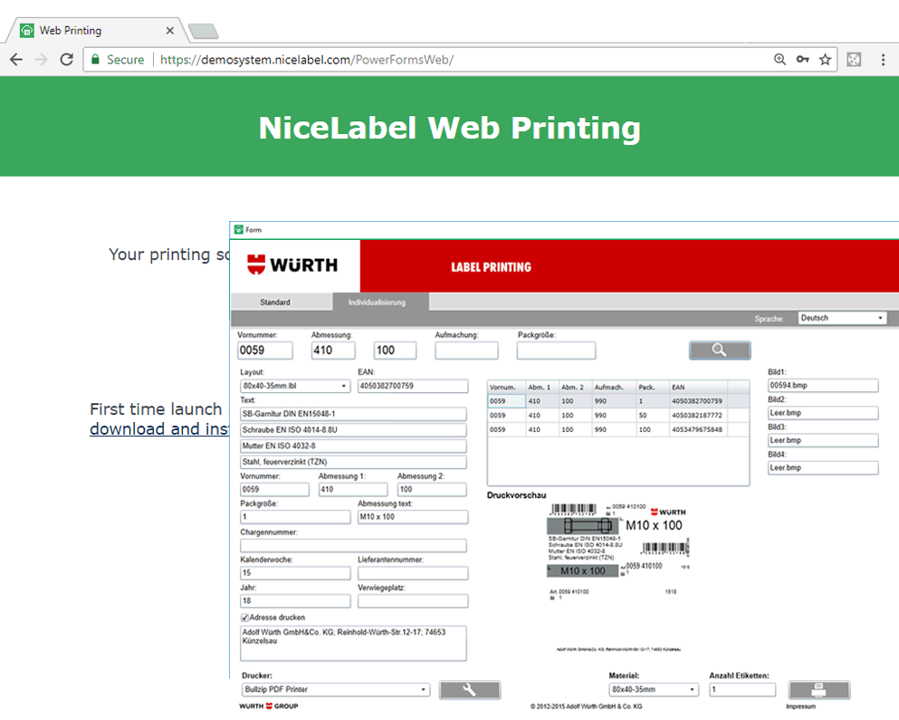
Task: Click the Abmessung text field M10 x 100
Action: click(413, 517)
